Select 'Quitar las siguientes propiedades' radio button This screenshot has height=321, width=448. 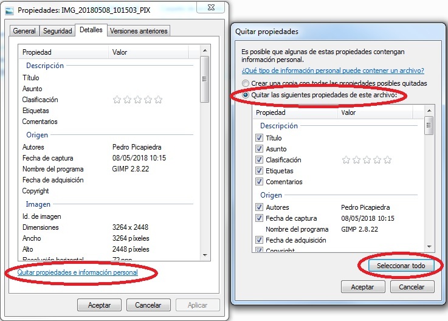246,95
